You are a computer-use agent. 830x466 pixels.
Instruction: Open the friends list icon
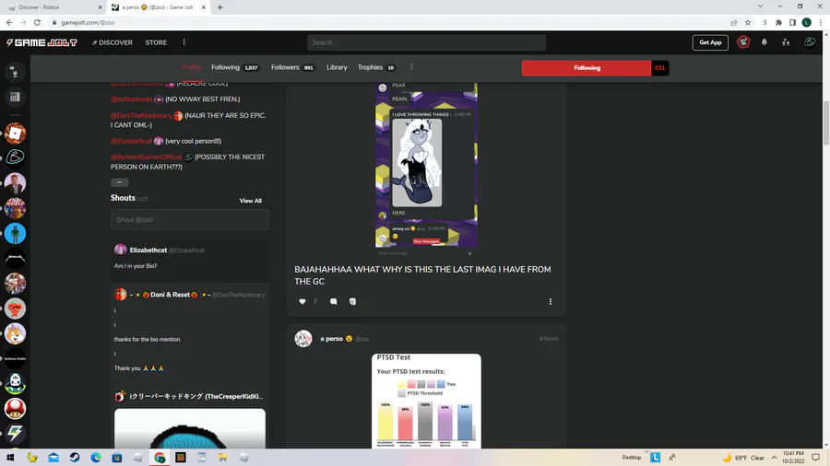pyautogui.click(x=786, y=42)
